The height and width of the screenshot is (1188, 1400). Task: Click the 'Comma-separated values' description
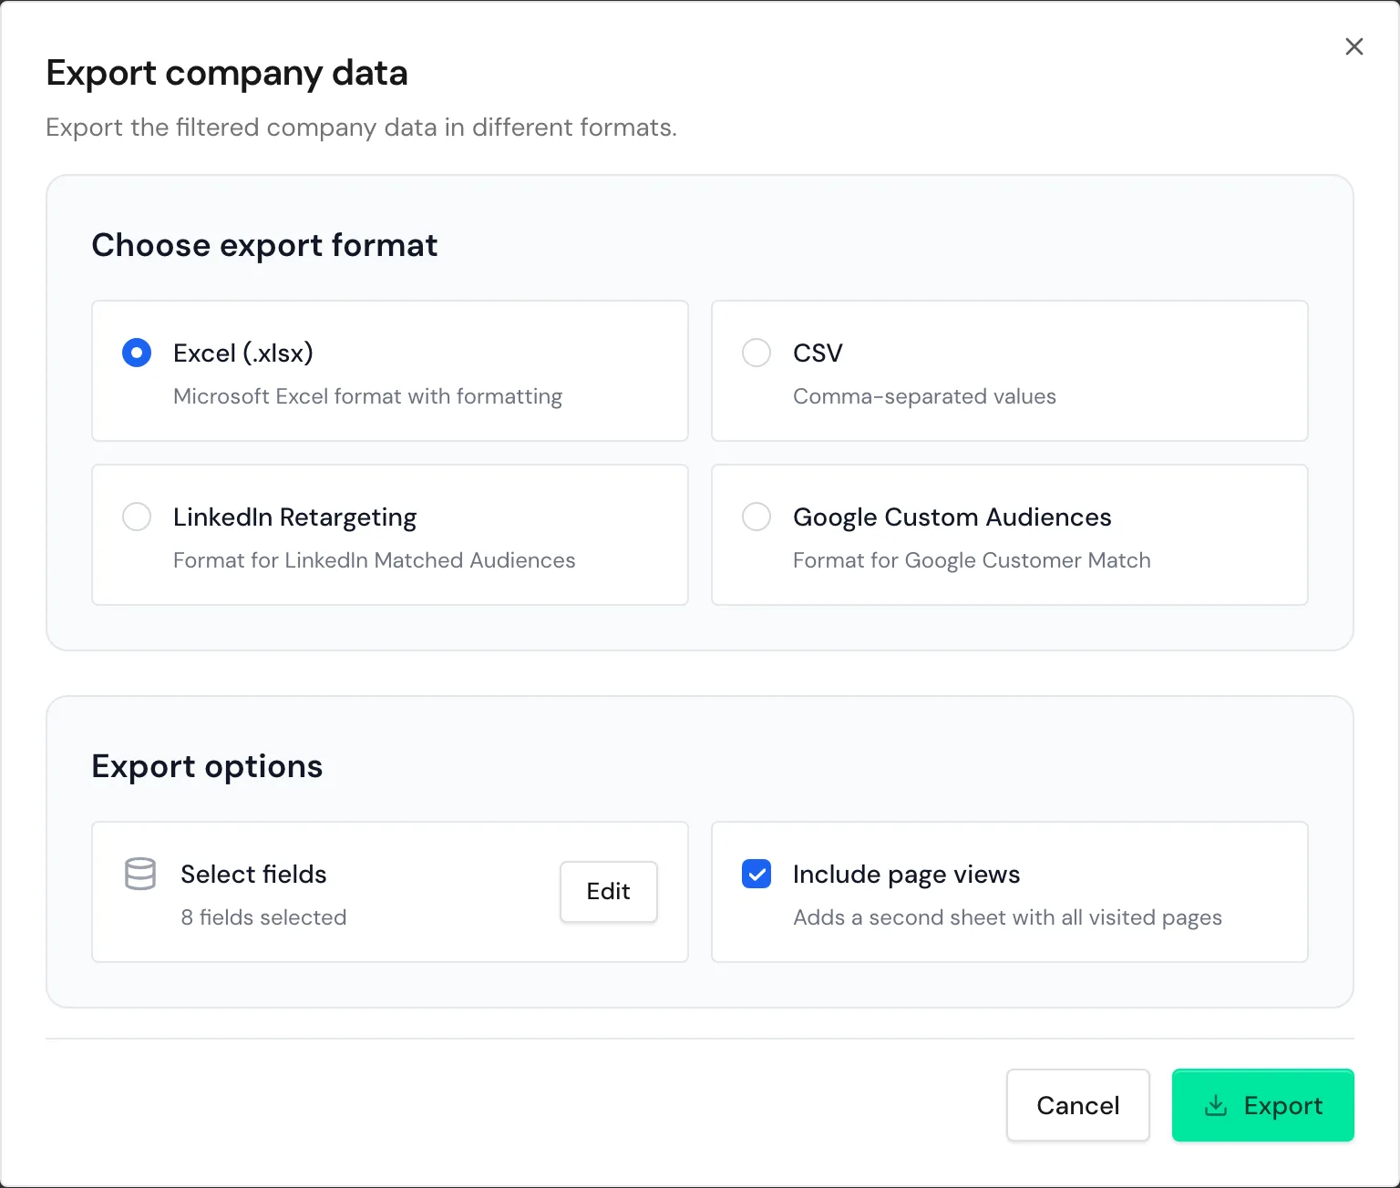coord(924,396)
